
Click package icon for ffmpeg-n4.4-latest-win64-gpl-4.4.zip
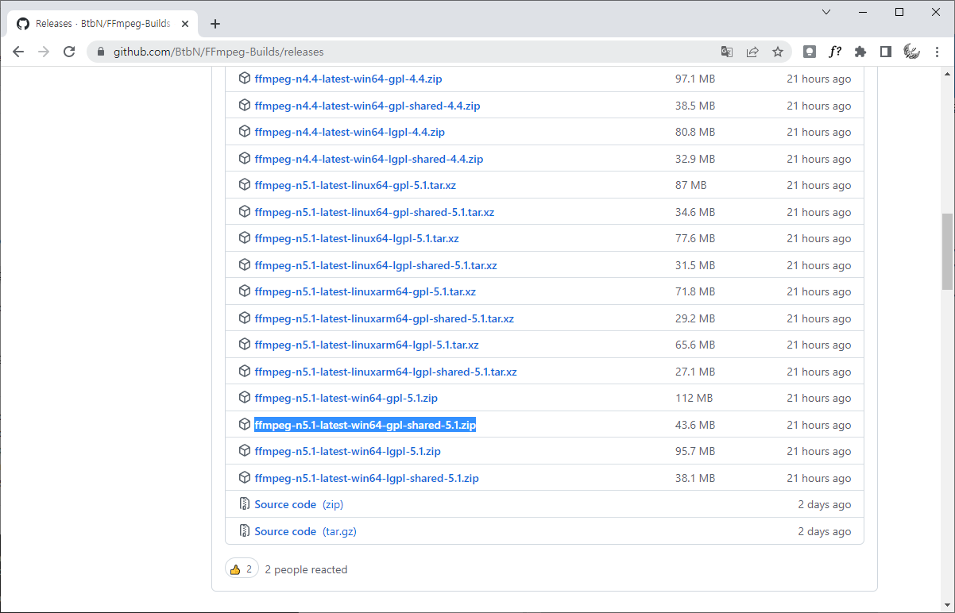(x=245, y=79)
